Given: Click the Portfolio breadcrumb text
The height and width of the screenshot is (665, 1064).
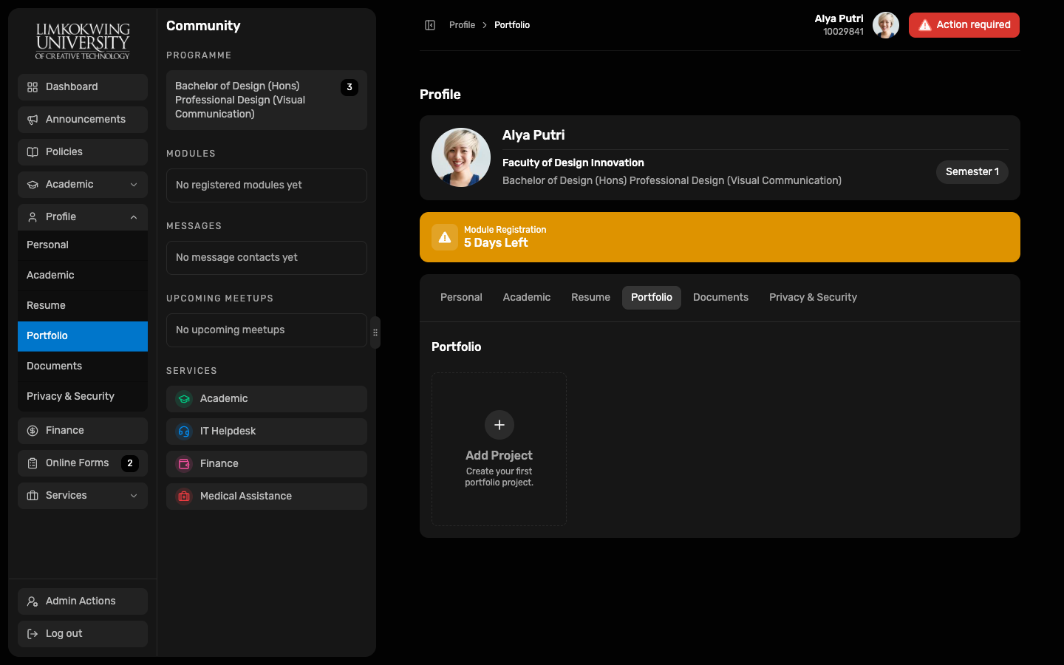Looking at the screenshot, I should [x=512, y=25].
